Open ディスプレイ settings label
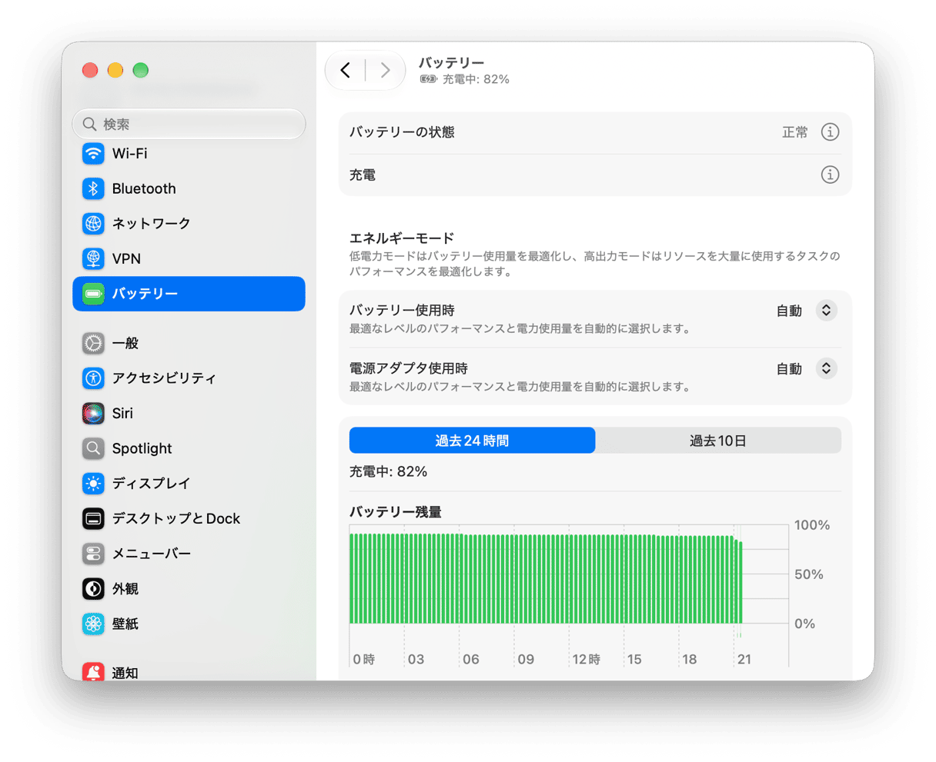 point(151,483)
